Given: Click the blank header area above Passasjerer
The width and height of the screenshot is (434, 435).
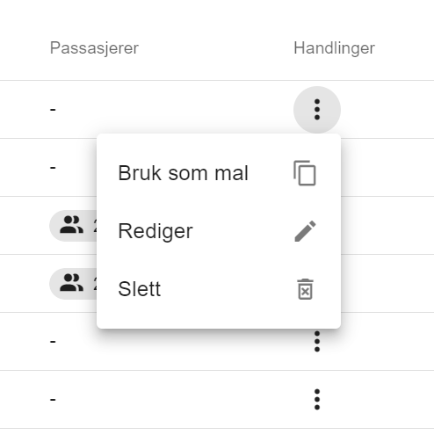Looking at the screenshot, I should coord(94,18).
